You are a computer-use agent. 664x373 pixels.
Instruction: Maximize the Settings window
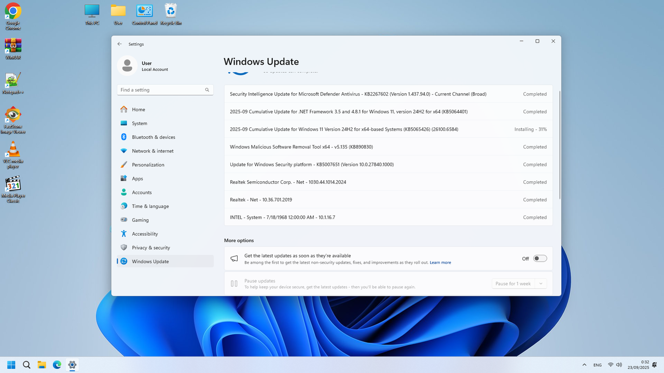[537, 41]
